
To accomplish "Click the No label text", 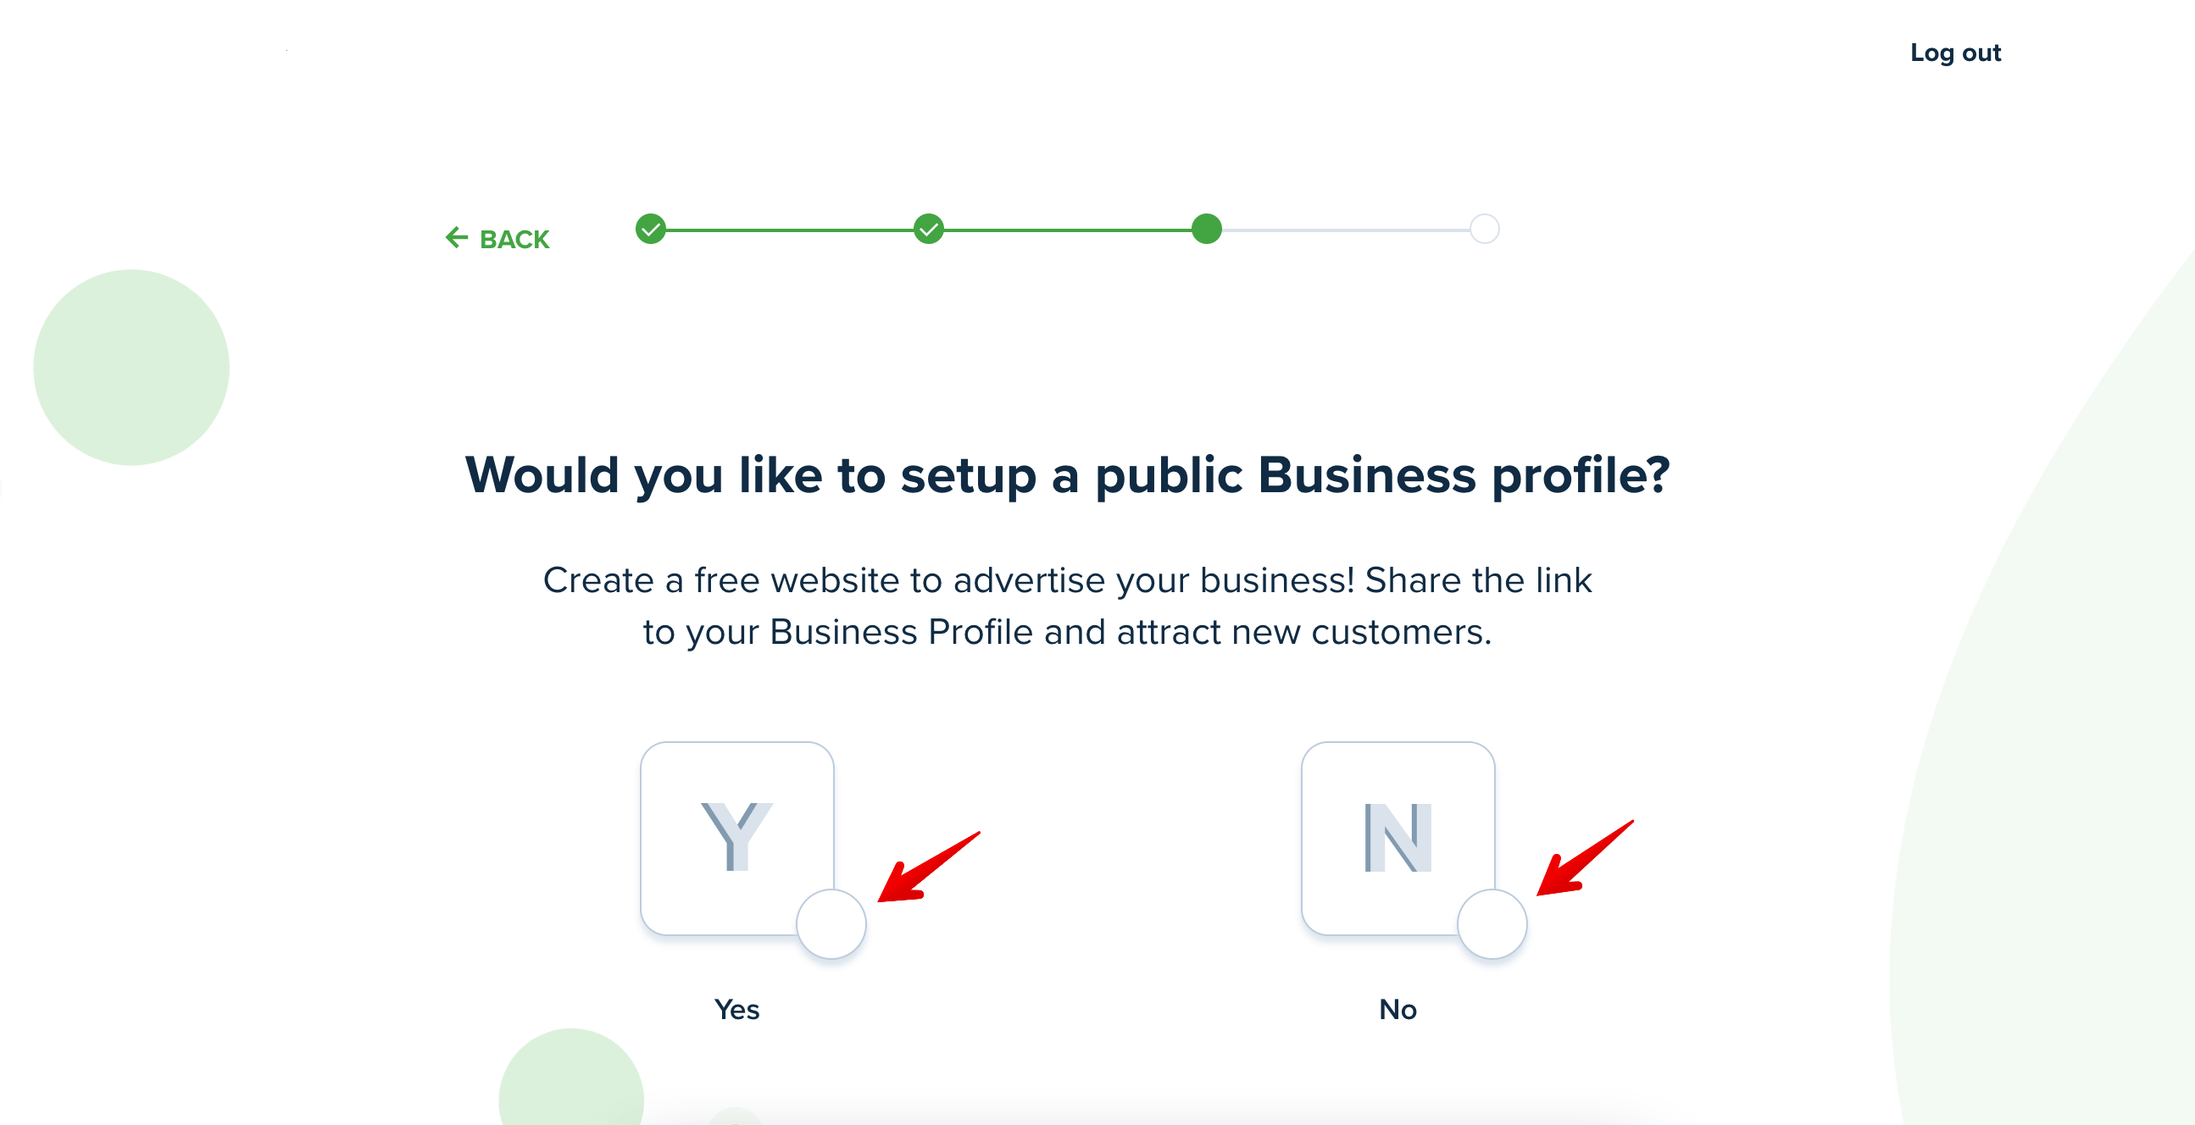I will 1398,1009.
